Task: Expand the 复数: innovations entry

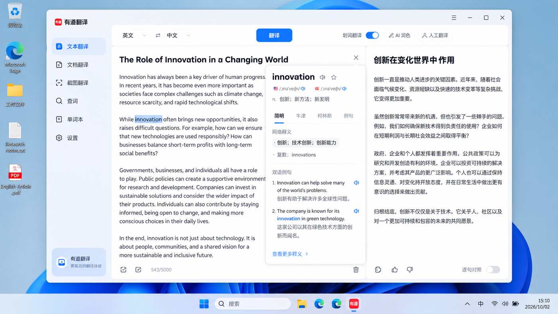Action: 294,155
